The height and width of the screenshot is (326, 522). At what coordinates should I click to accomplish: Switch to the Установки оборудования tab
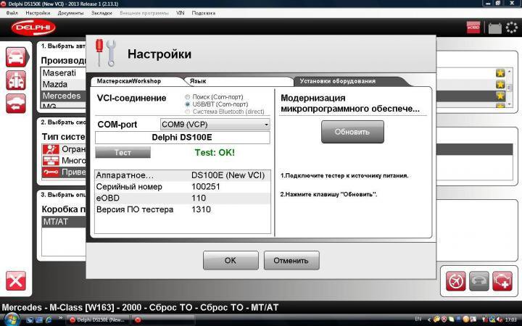click(x=338, y=81)
